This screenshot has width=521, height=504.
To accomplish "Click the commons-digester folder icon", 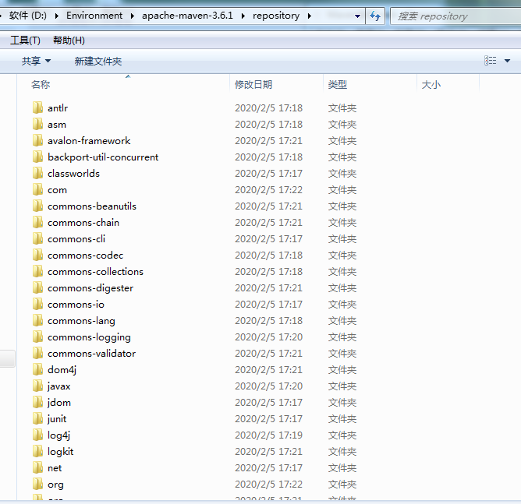I will pos(37,287).
